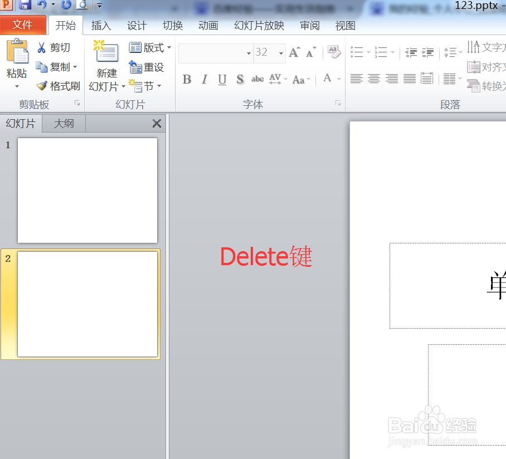Screen dimensions: 506x459
Task: Open Line Spacing icon menu
Action: (453, 52)
